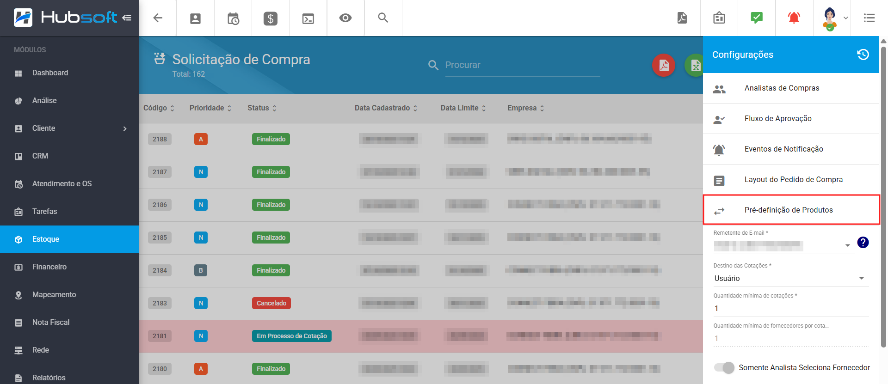Open the Financeiro module in sidebar
The image size is (888, 384).
[49, 267]
